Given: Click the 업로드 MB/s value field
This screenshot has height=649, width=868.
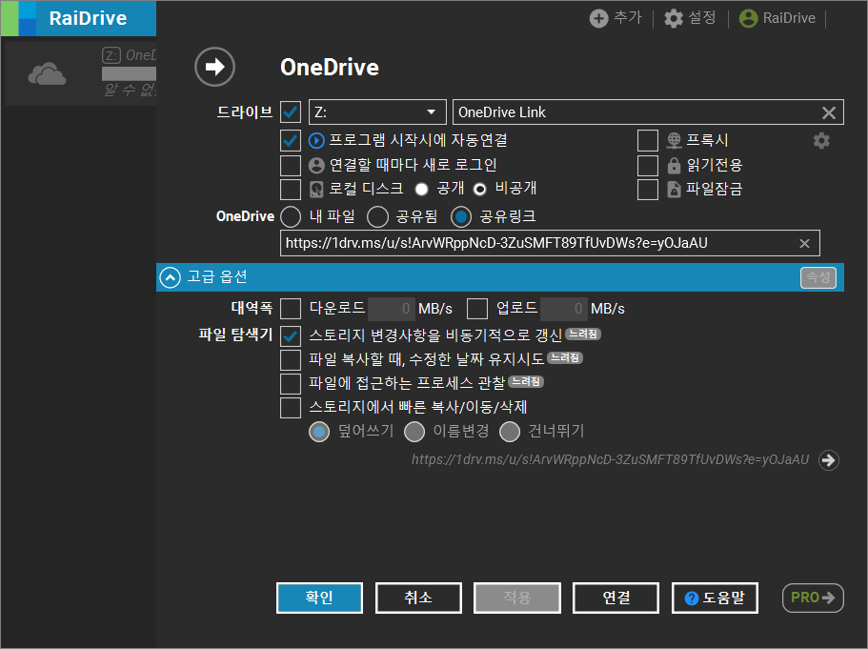Looking at the screenshot, I should point(563,309).
